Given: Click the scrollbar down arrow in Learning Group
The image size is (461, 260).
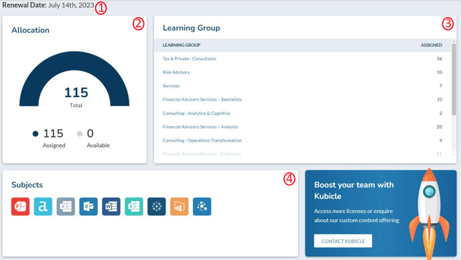Looking at the screenshot, I should click(x=454, y=155).
